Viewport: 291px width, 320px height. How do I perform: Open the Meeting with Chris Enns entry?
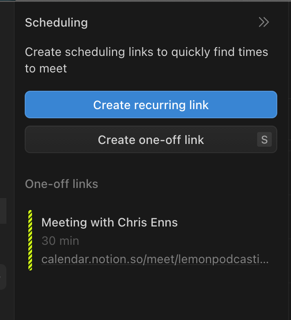(109, 223)
